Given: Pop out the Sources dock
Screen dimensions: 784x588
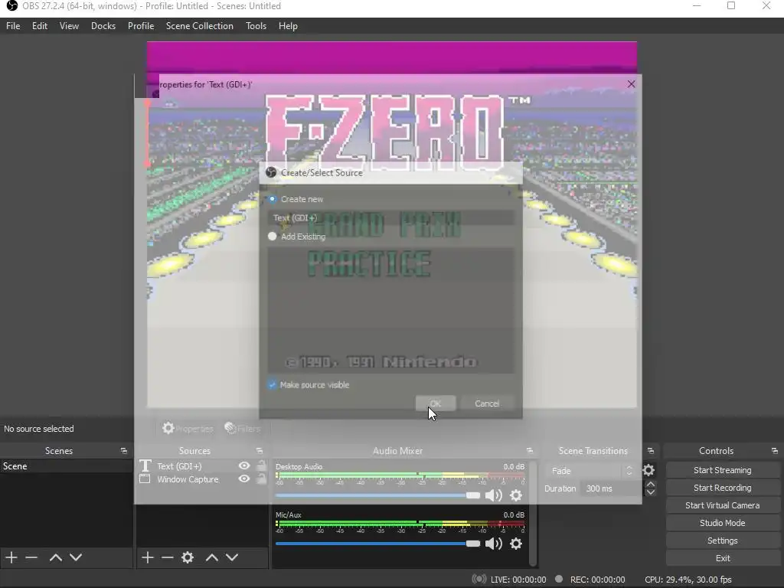Looking at the screenshot, I should tap(259, 451).
